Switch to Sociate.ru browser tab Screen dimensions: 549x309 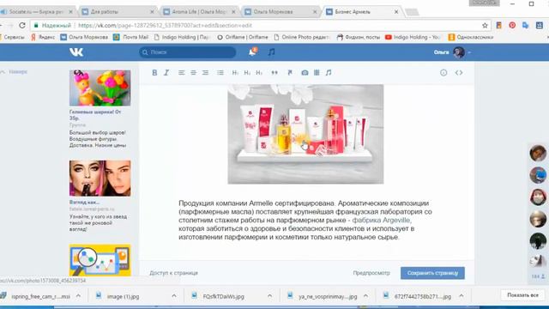(x=37, y=11)
